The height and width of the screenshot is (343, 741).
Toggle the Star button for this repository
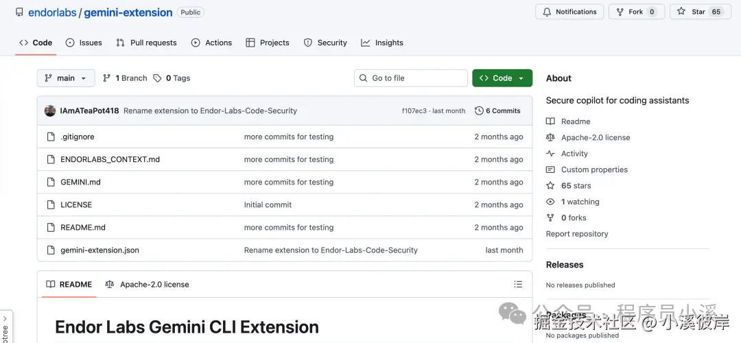pos(692,12)
